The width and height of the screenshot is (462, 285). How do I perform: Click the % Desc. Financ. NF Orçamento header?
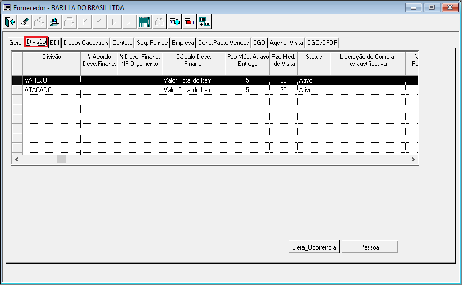coord(139,63)
